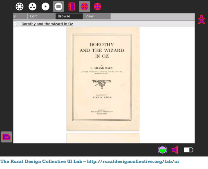Open the View toolbar tab
This screenshot has height=169, width=208.
97,16
